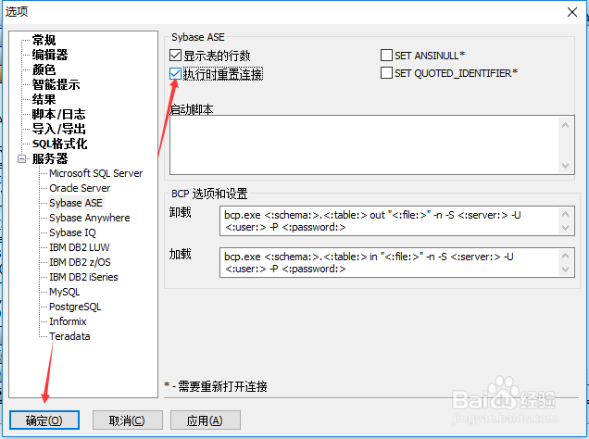Screen dimensions: 589x439
Task: Select IBM DB2 iSeries entry
Action: (x=83, y=277)
